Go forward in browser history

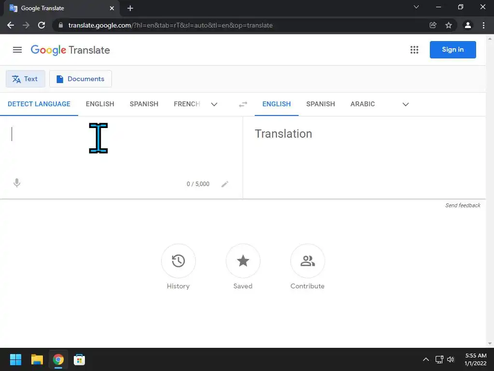26,25
